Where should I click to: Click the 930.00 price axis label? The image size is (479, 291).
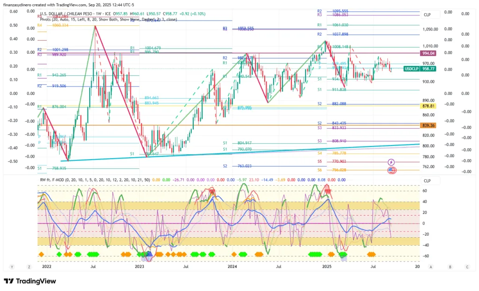[428, 81]
